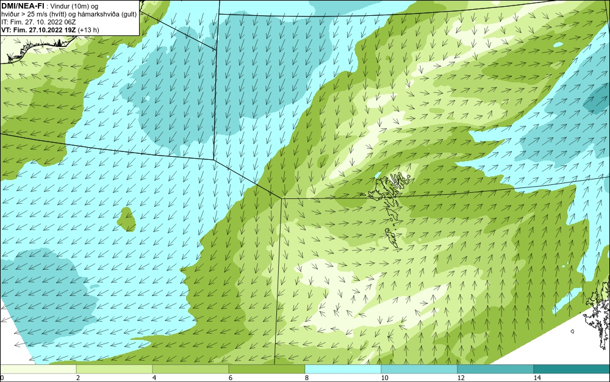
Task: Click the legend scale label 14
Action: click(537, 378)
